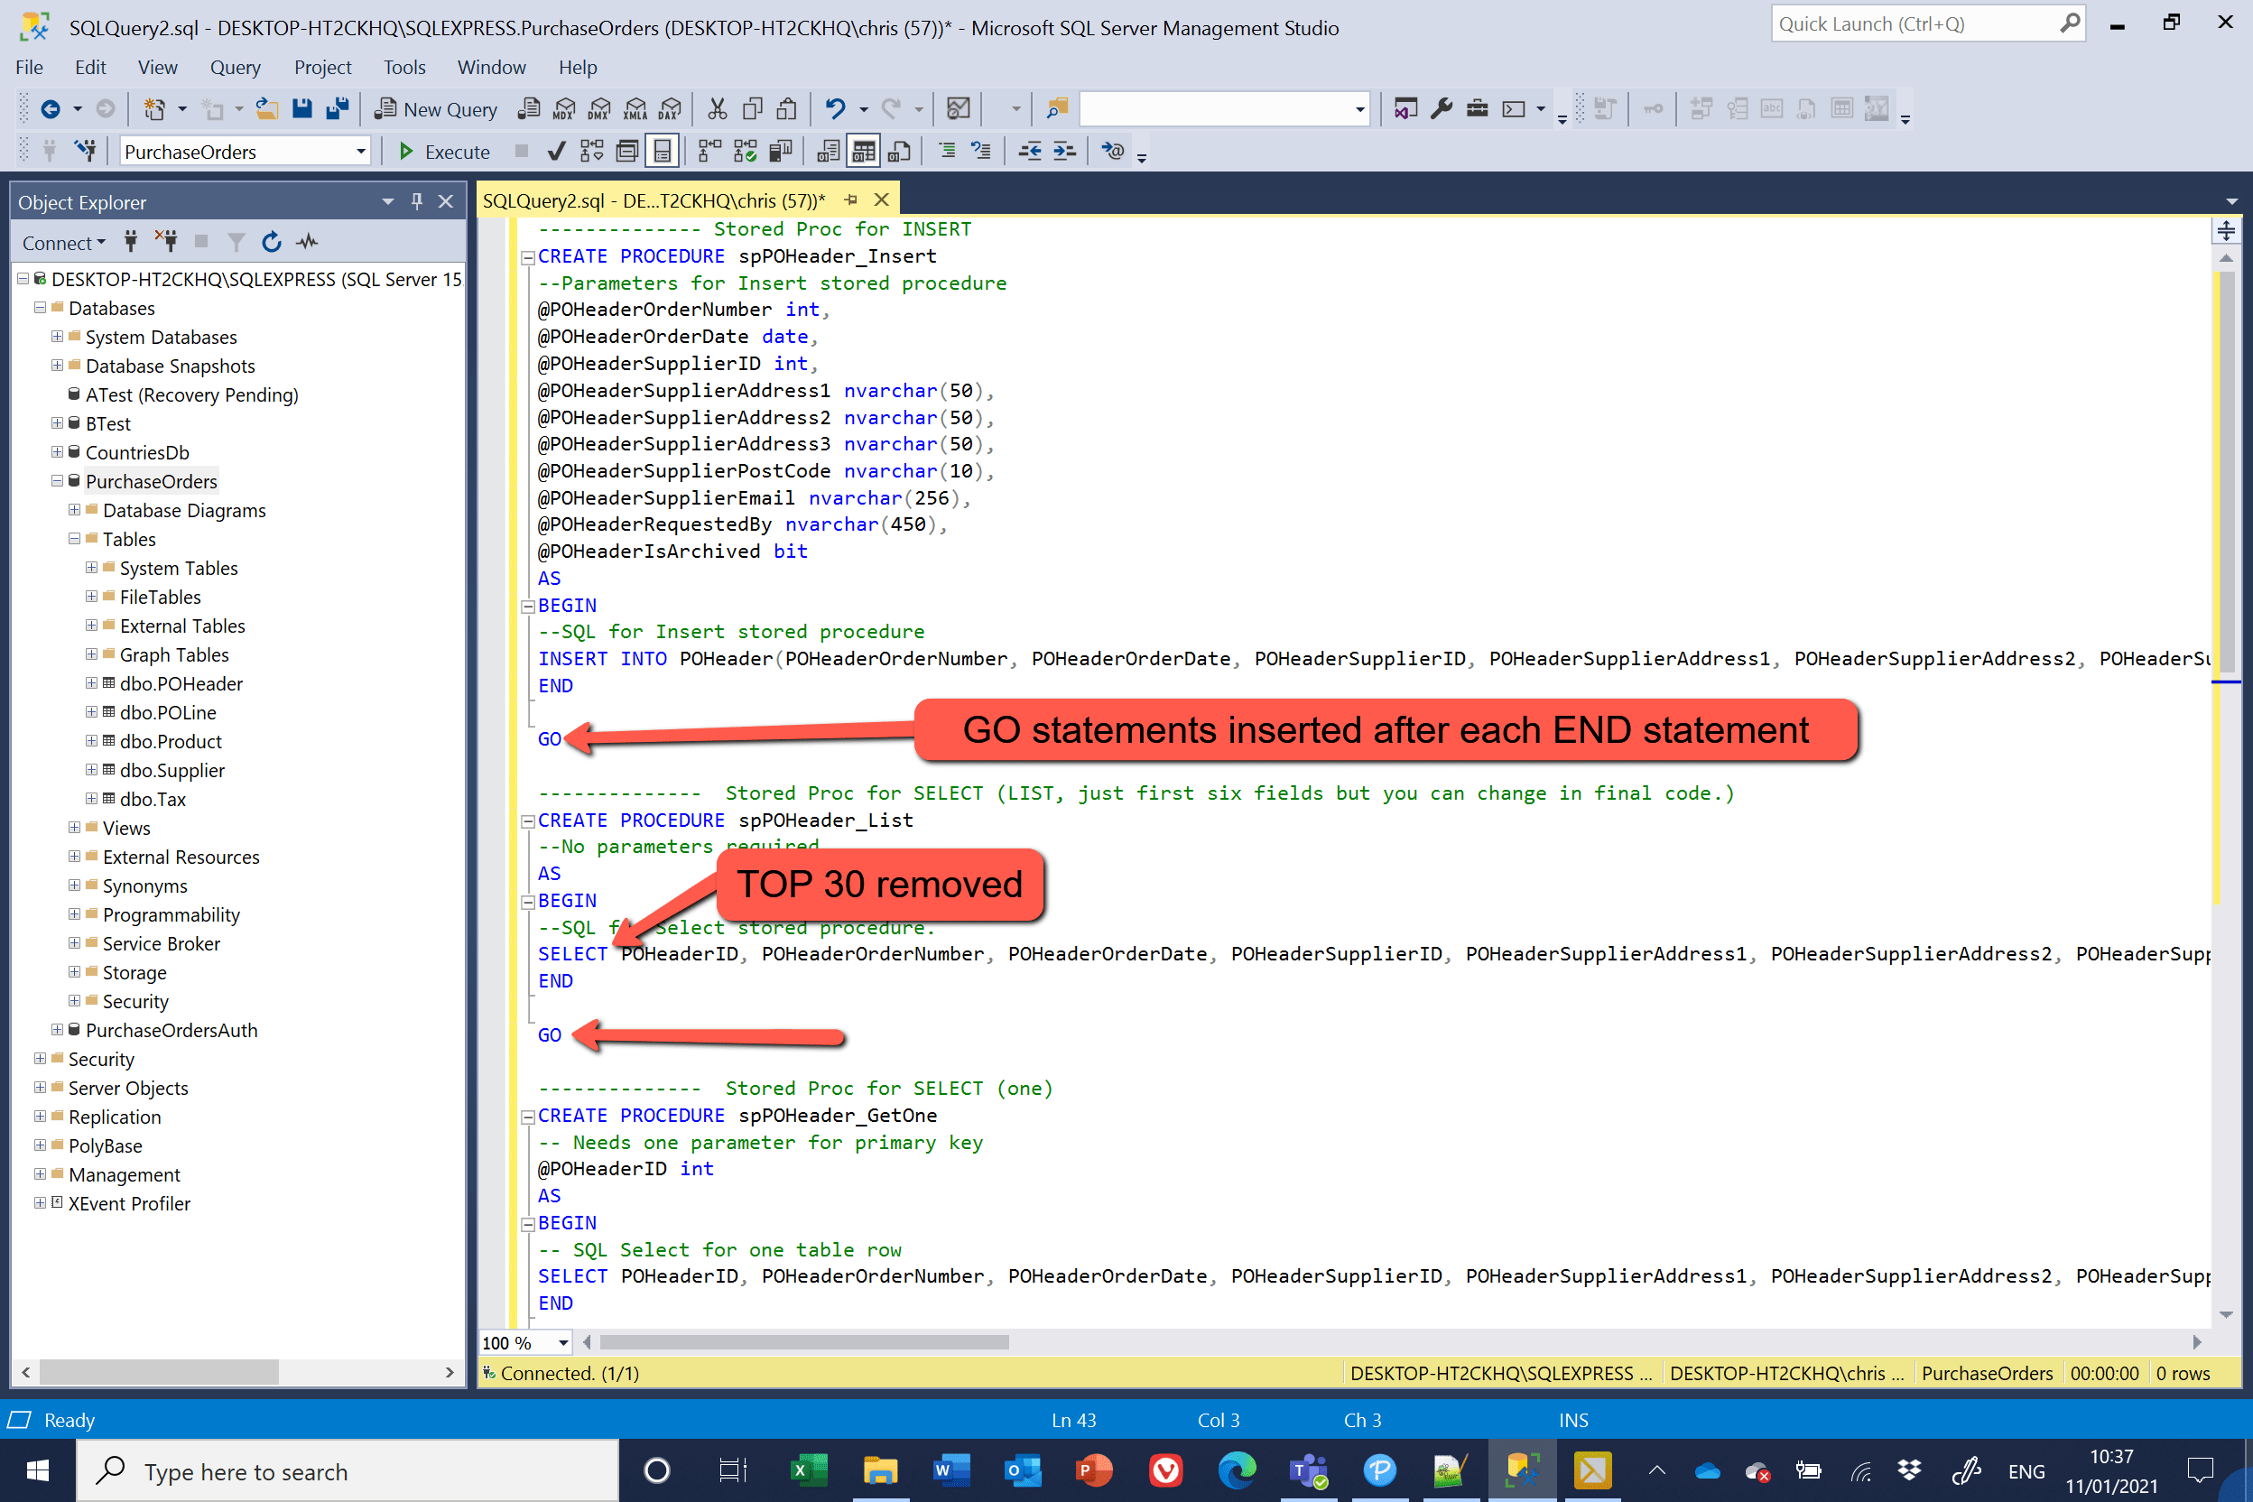Open the Query menu
This screenshot has width=2253, height=1502.
[x=236, y=67]
